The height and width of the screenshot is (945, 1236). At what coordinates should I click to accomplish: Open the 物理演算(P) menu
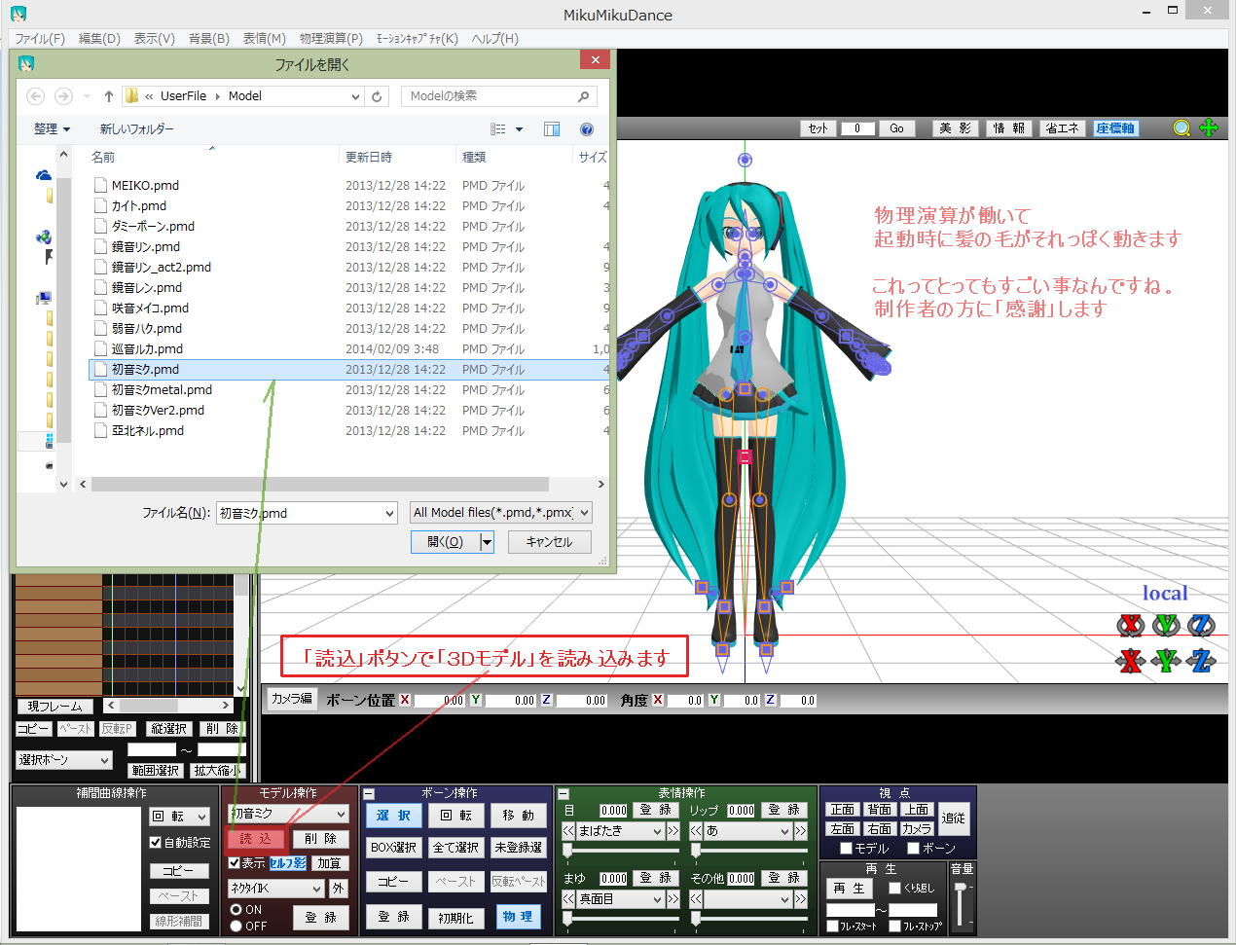330,38
